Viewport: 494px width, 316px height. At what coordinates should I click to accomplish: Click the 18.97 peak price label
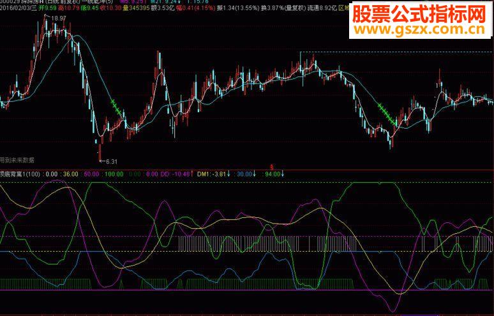59,18
